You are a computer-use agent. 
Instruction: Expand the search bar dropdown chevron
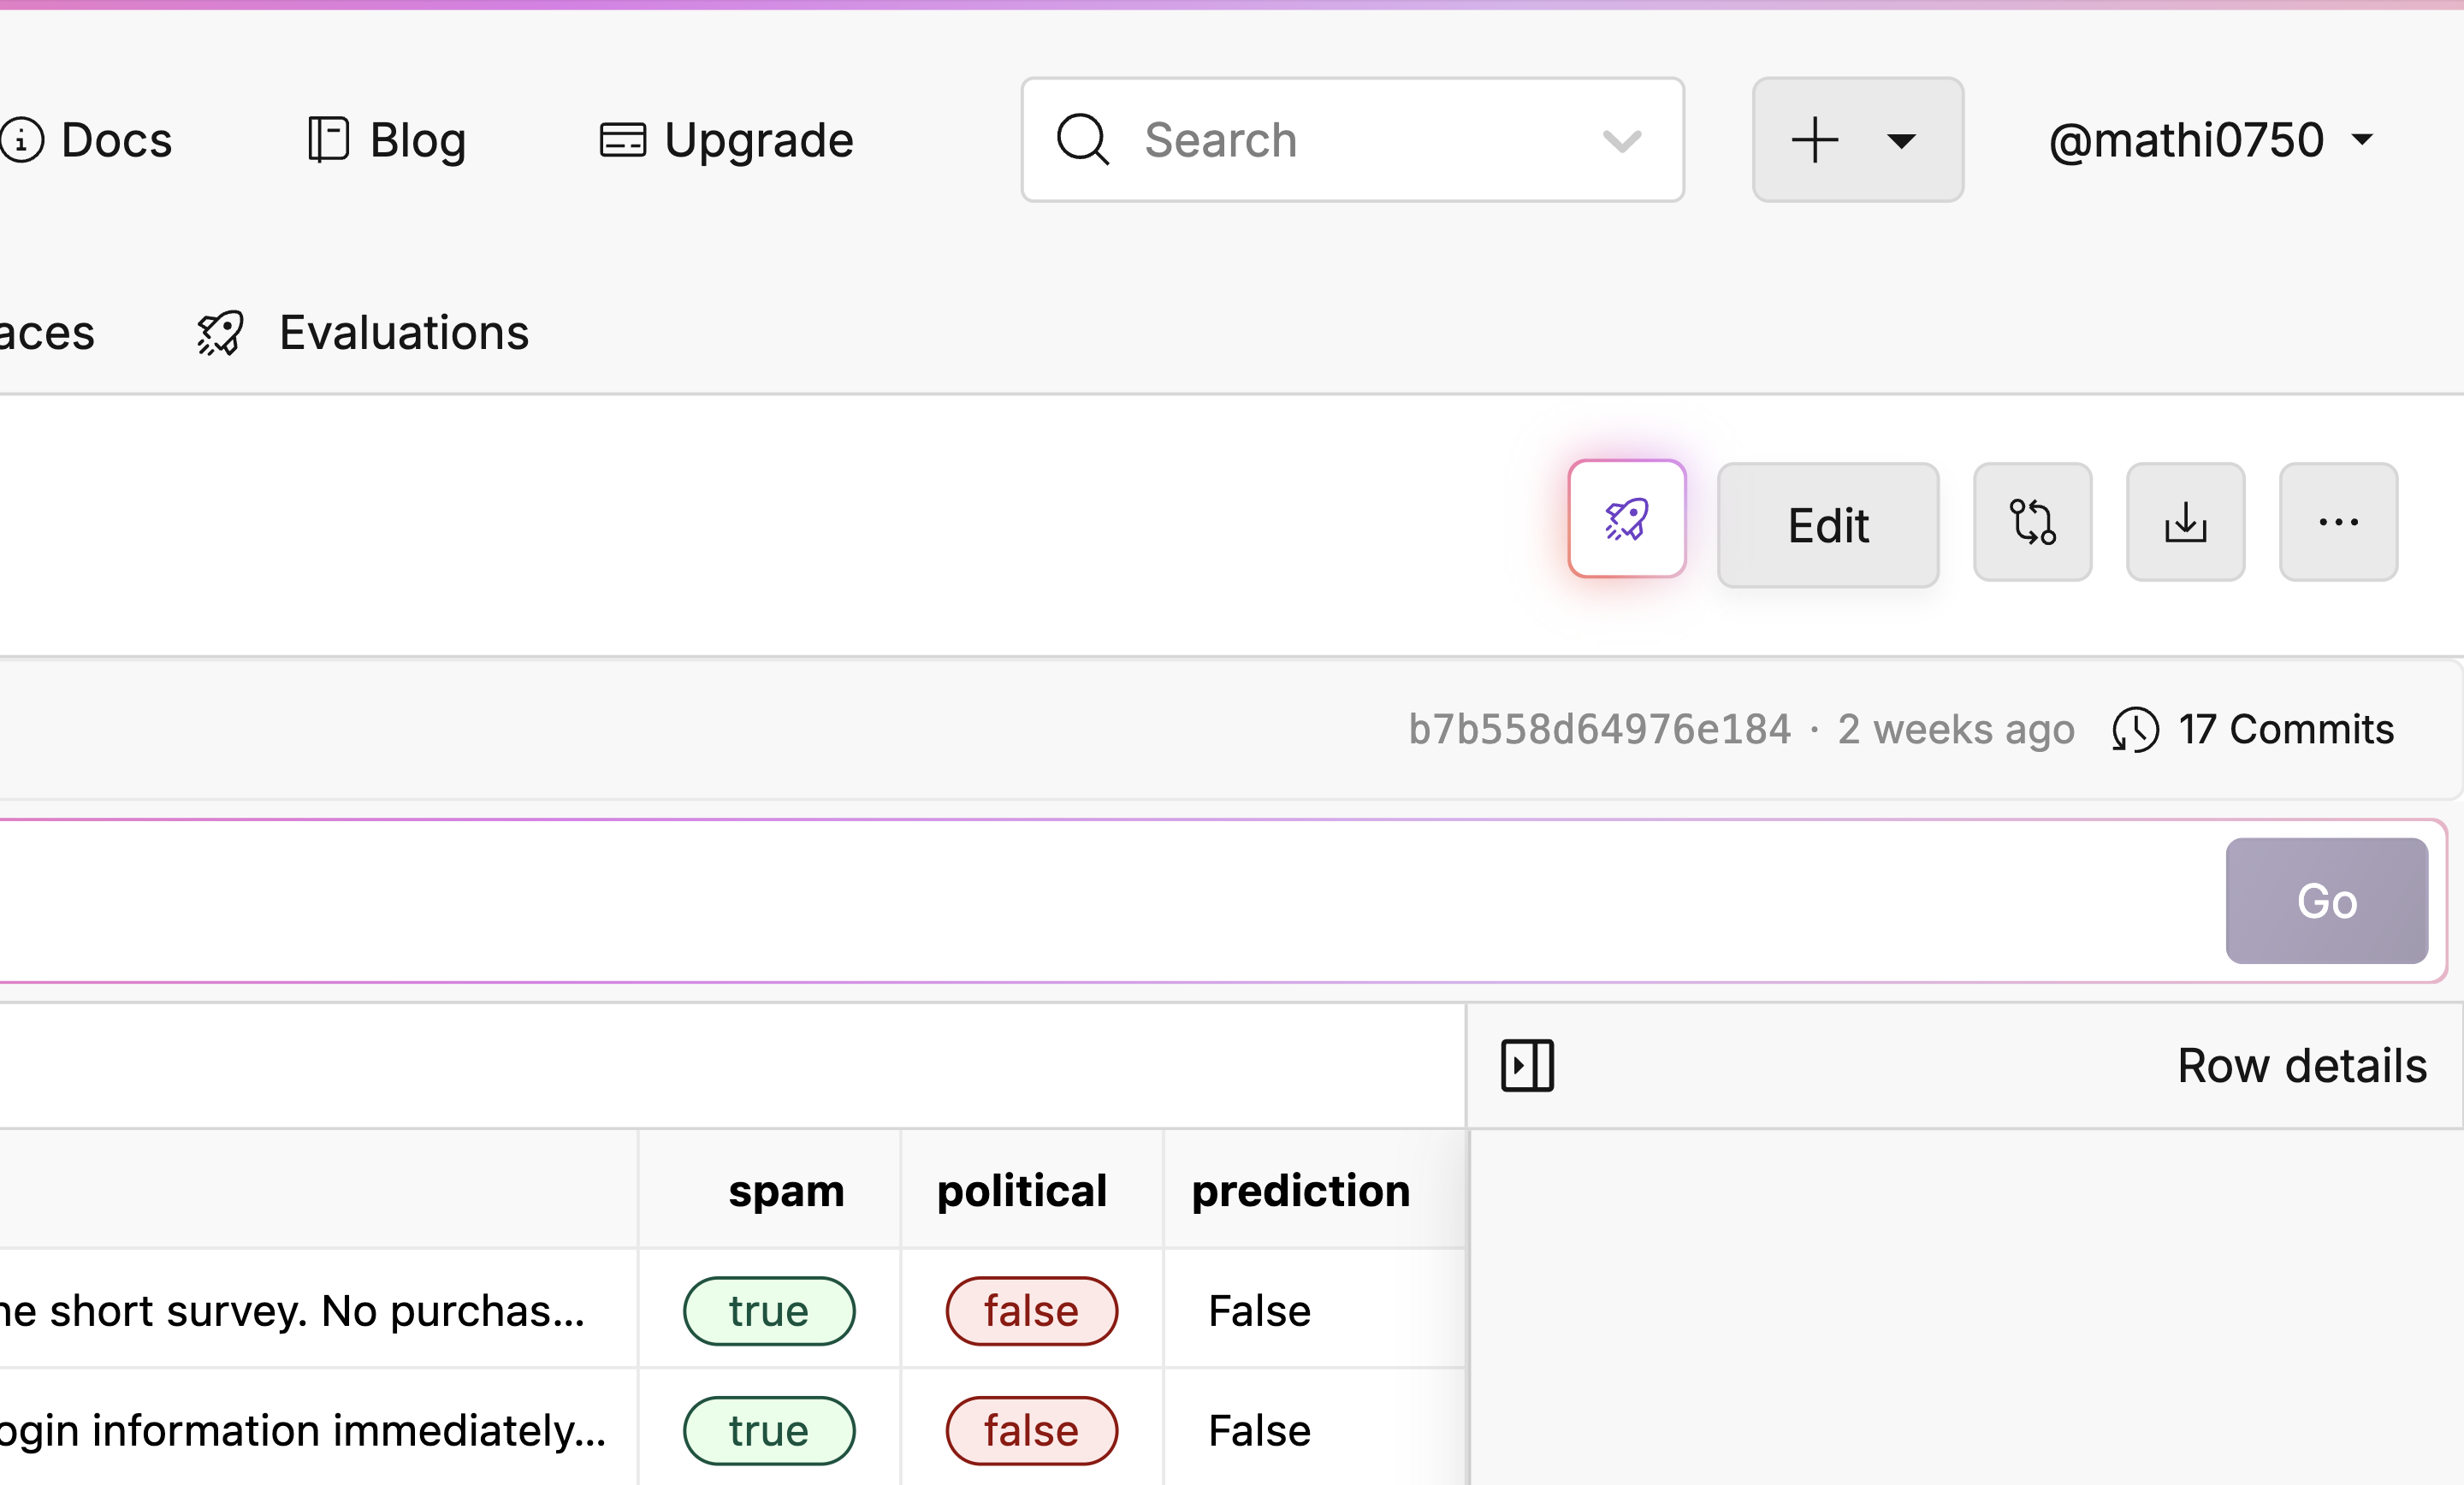[x=1621, y=140]
